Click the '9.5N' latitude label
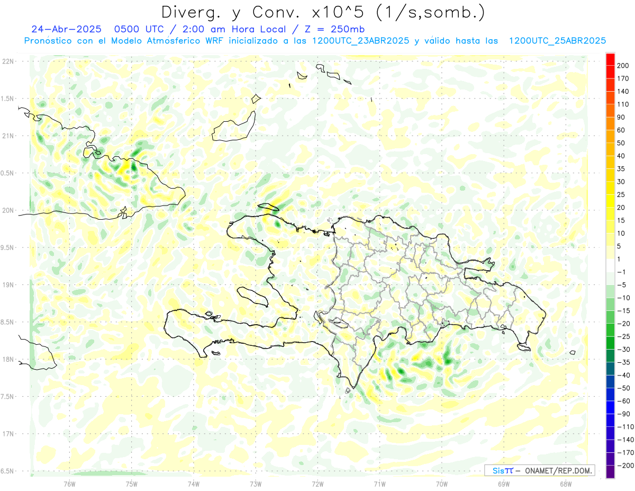635x491 pixels. tap(8, 247)
